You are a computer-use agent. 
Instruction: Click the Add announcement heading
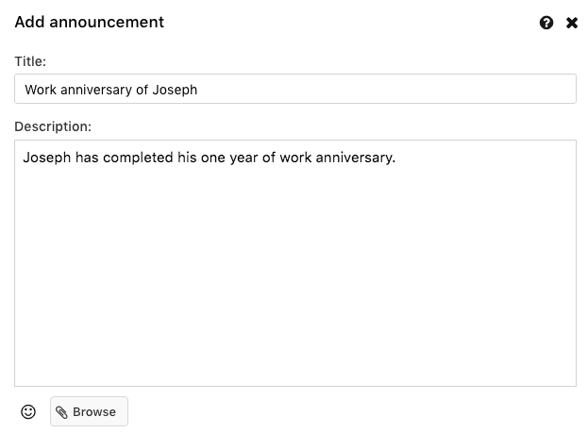(90, 22)
